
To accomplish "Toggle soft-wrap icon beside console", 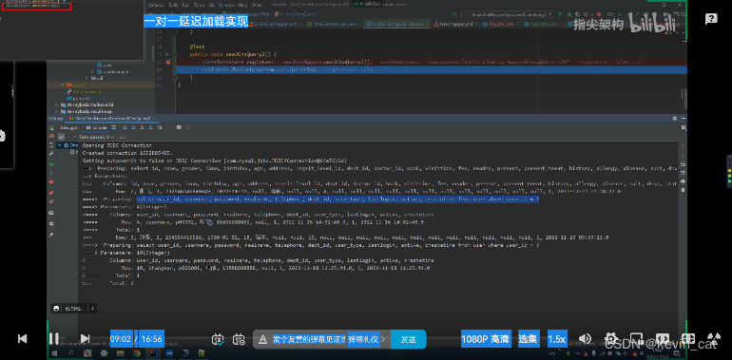I will (x=683, y=164).
